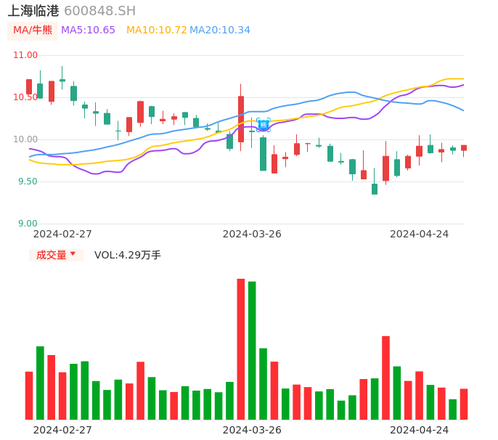Click the 9.00 price axis label
The image size is (498, 440).
[x=28, y=224]
